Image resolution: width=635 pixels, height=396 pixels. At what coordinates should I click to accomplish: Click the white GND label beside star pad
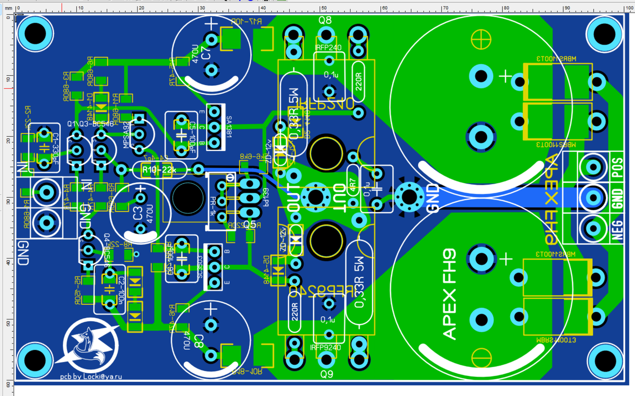click(x=432, y=197)
